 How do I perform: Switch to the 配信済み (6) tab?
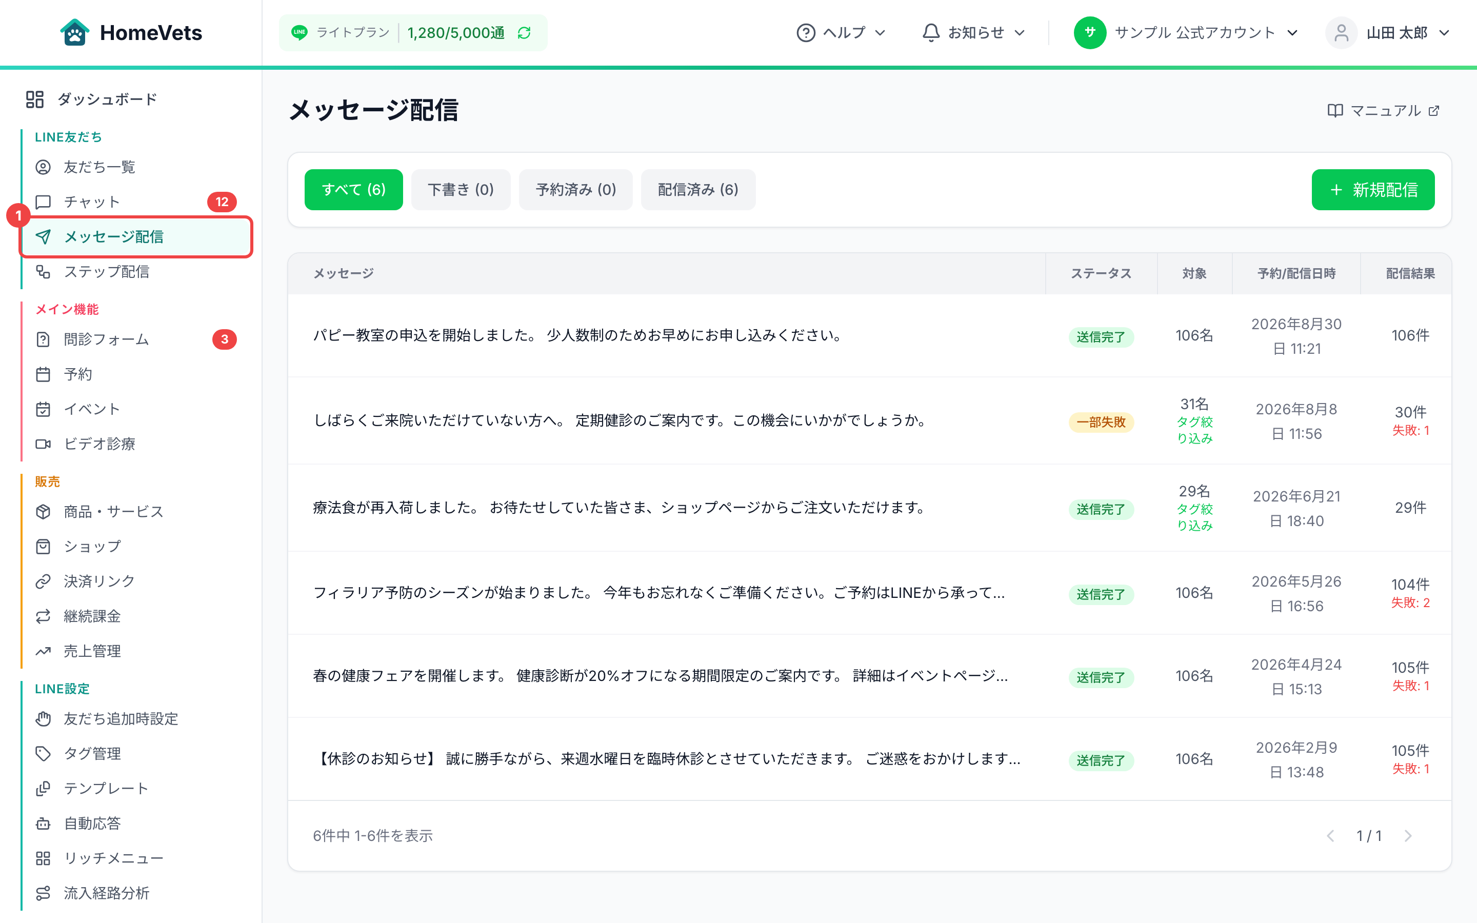(698, 189)
